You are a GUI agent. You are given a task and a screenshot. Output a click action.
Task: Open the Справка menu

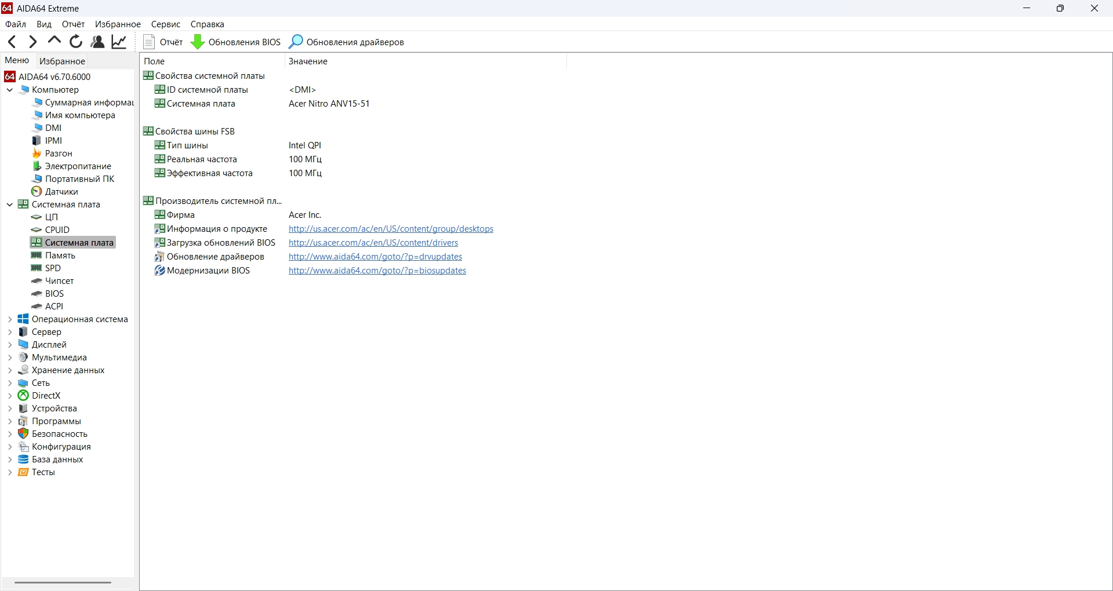click(x=208, y=24)
